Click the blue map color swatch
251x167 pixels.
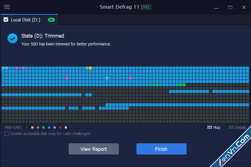coord(49,127)
